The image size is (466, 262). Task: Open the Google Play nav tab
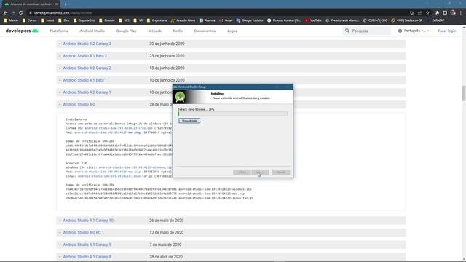coord(126,31)
